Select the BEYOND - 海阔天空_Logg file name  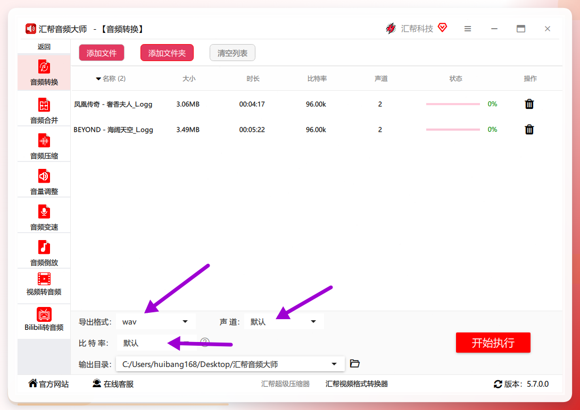113,130
